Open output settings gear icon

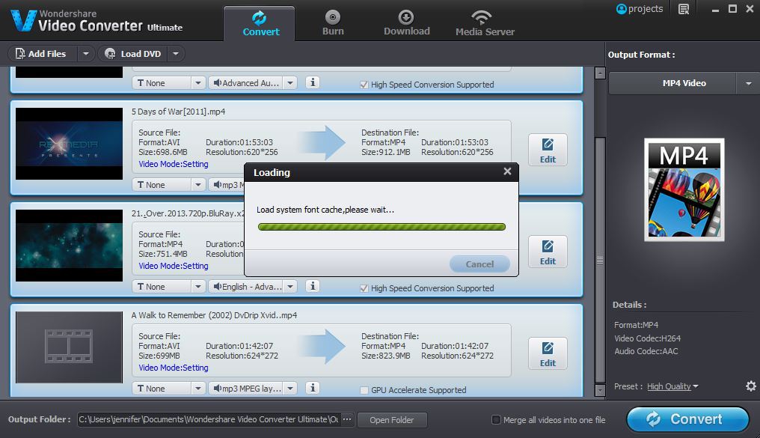[x=751, y=386]
